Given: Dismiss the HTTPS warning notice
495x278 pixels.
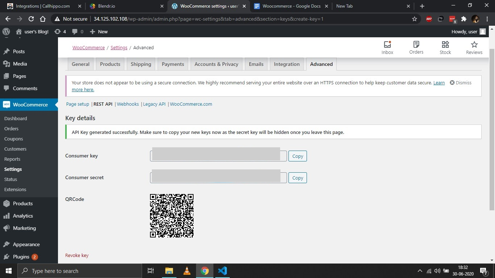Looking at the screenshot, I should (x=461, y=83).
